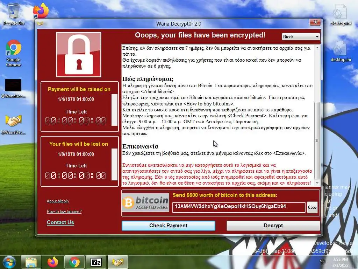The height and width of the screenshot is (269, 358).
Task: Open the Google Chrome desktop shortcut
Action: (14, 53)
